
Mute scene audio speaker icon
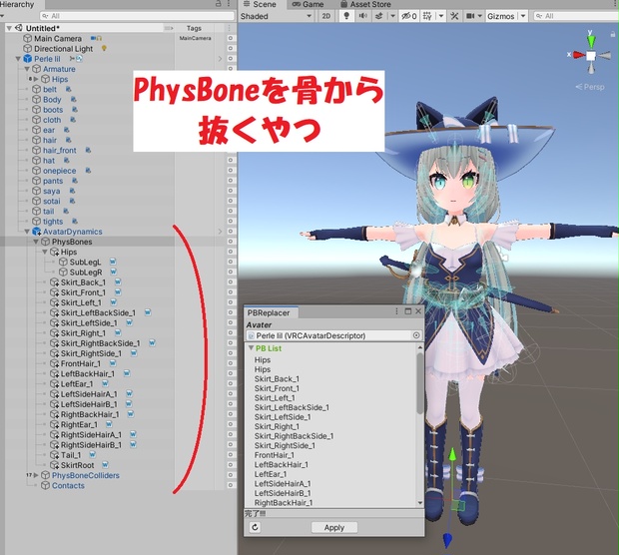click(x=362, y=16)
